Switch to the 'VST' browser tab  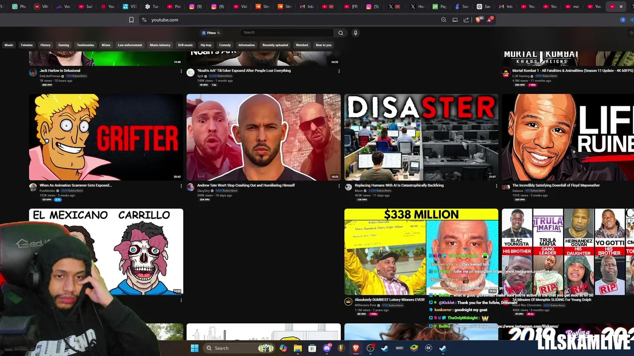[x=130, y=6]
